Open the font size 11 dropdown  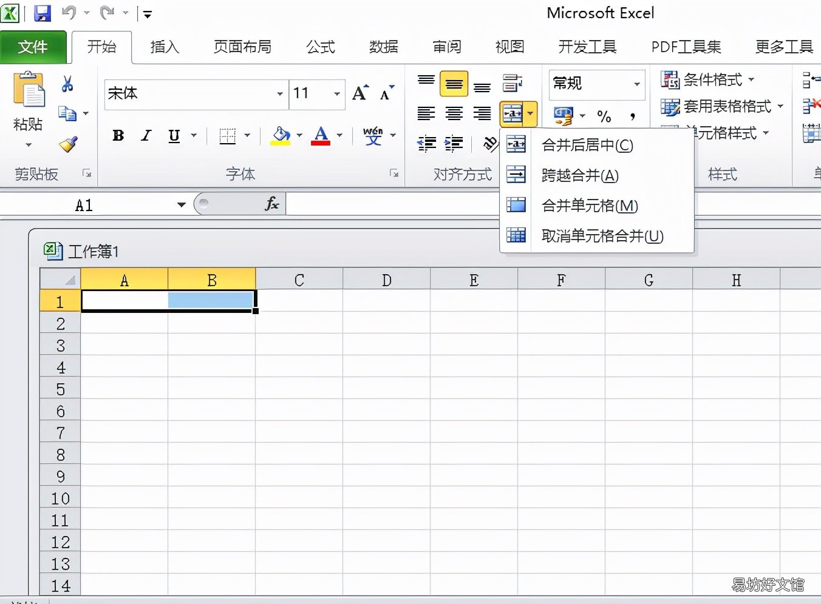337,94
